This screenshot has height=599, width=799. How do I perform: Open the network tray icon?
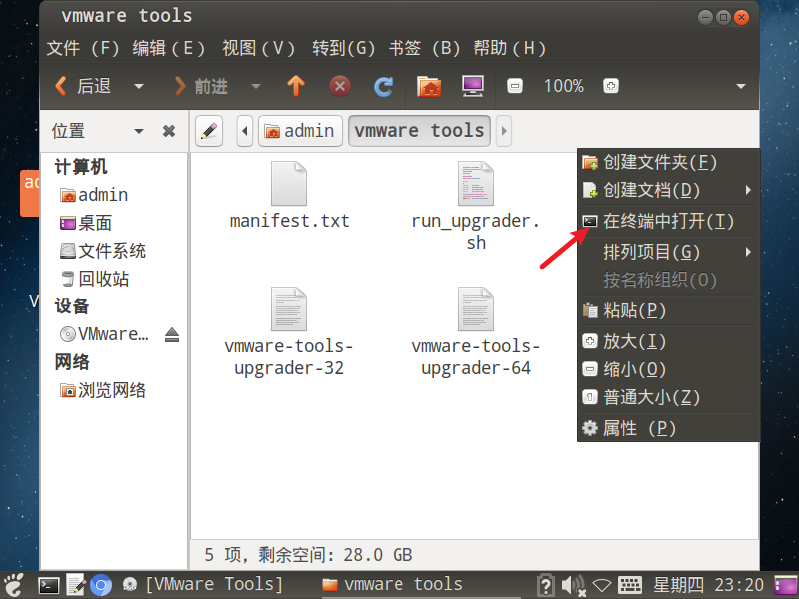602,586
